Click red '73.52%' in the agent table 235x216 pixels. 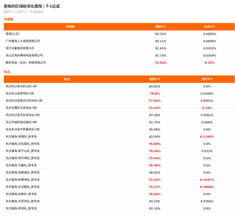pyautogui.click(x=161, y=63)
